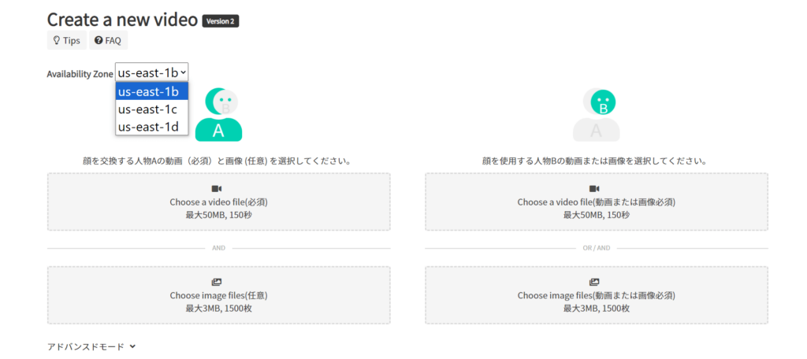Select us-east-1b from the zone list
Image resolution: width=807 pixels, height=359 pixels.
[152, 91]
